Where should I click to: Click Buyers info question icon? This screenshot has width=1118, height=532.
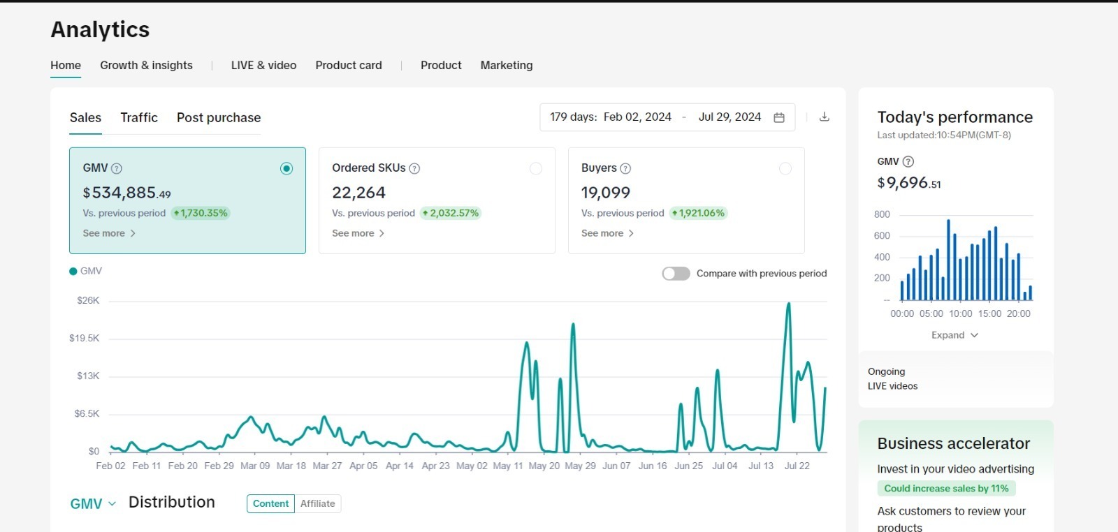625,168
